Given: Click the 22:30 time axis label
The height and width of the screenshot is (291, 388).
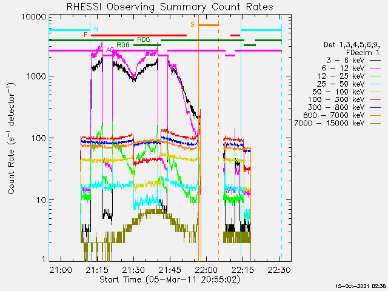Looking at the screenshot, I should click(x=279, y=270).
